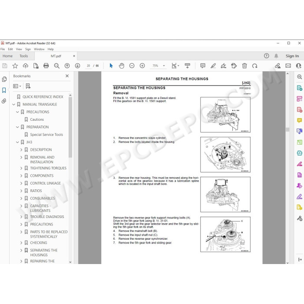Screen dimensions: 304x304
Task: Toggle the Bookmarks panel icon
Action: point(4,90)
